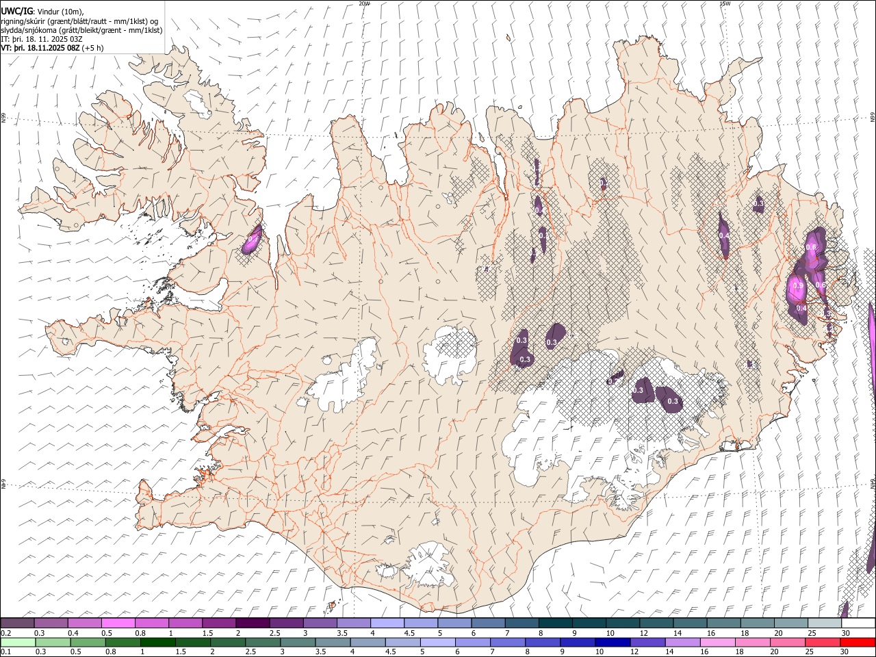Choose the lavender swatch at 4 on snow scale
The height and width of the screenshot is (657, 876).
(387, 623)
